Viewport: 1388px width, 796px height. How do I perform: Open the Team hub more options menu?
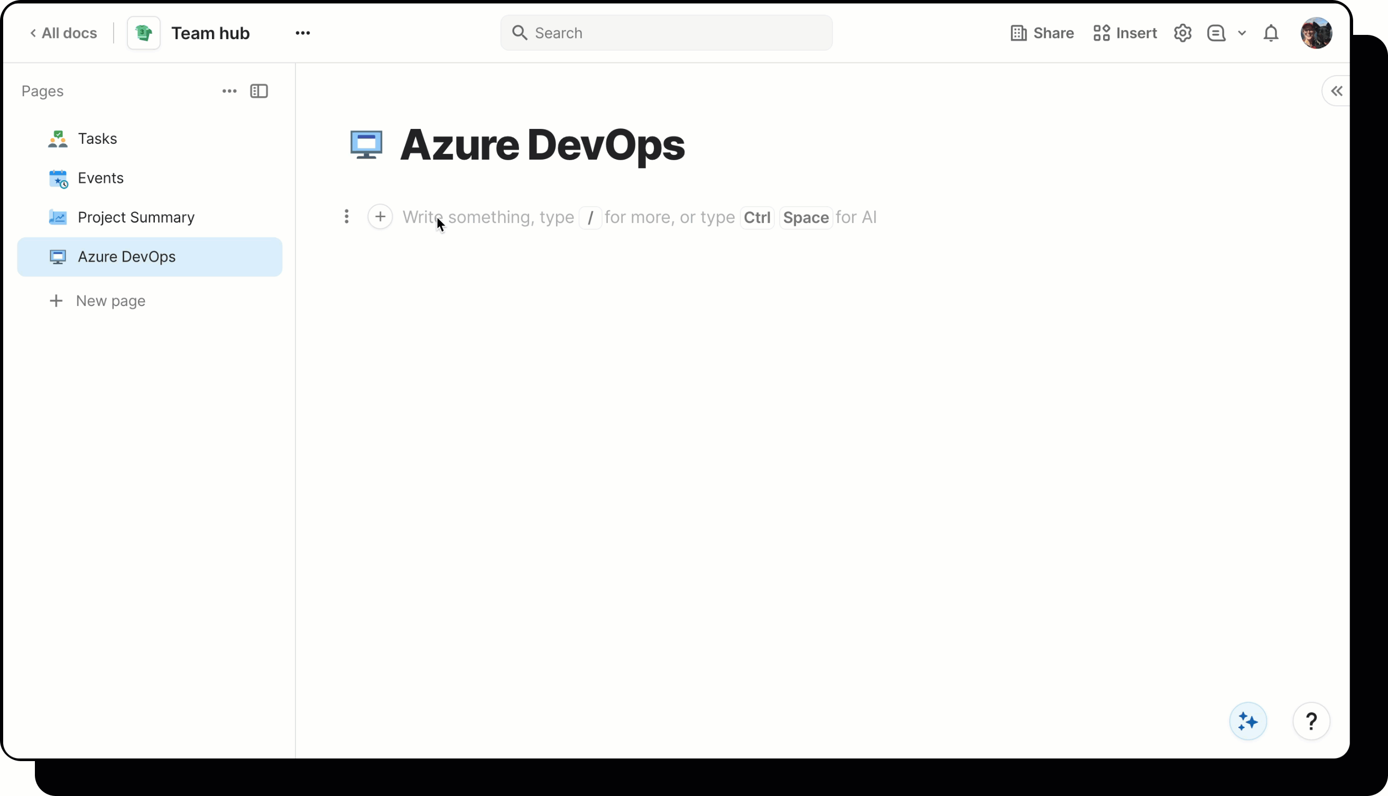pyautogui.click(x=303, y=33)
